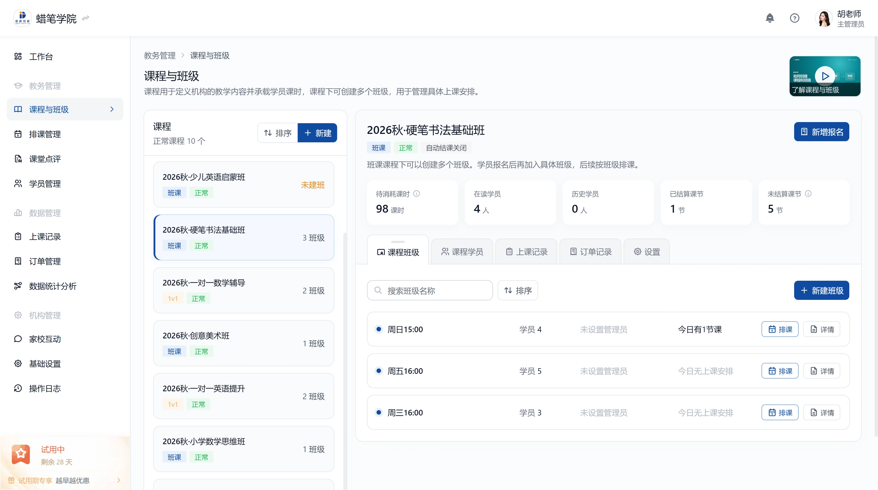
Task: Switch to the 订单记录 tab
Action: [x=591, y=252]
